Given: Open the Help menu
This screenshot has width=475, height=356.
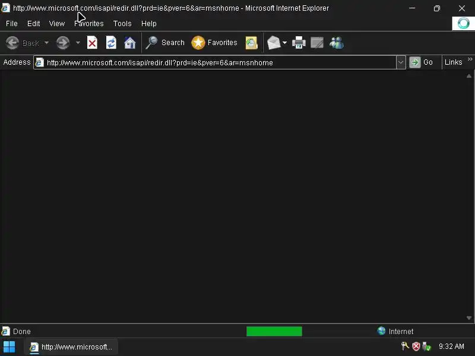Looking at the screenshot, I should (149, 24).
